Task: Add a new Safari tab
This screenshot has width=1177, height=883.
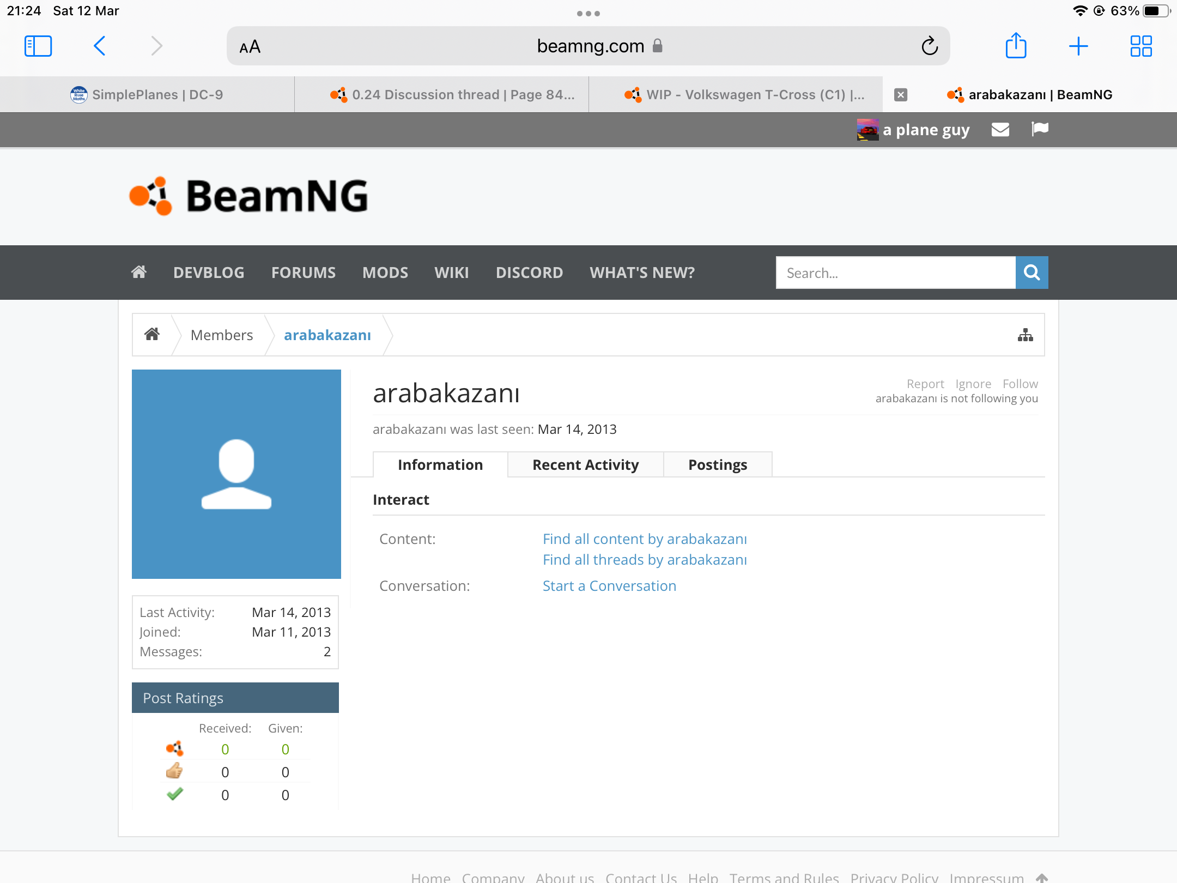Action: coord(1078,46)
